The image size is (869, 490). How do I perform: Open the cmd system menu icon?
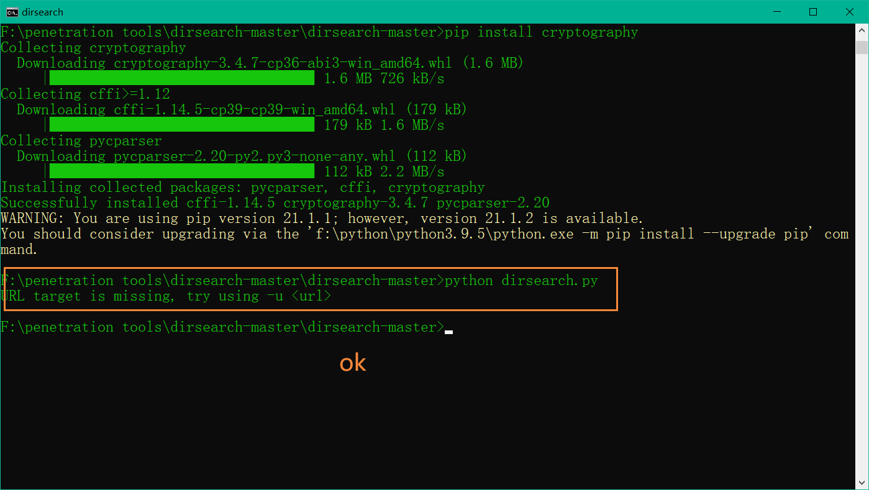[x=12, y=12]
